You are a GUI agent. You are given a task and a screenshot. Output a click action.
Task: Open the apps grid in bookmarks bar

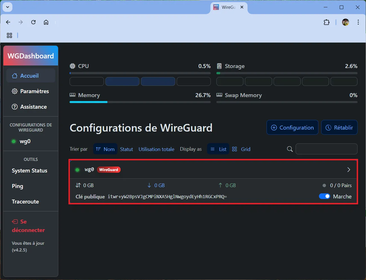(x=9, y=35)
